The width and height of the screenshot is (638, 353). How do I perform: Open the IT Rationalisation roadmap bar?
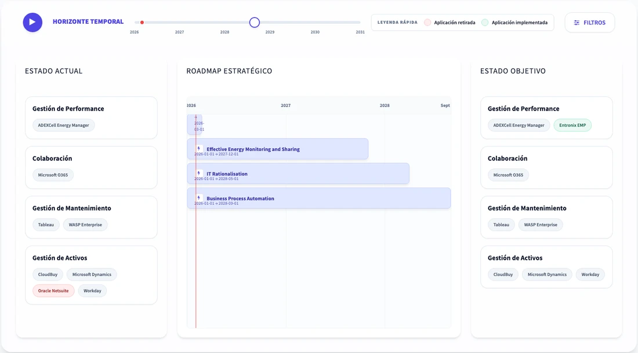(x=298, y=173)
